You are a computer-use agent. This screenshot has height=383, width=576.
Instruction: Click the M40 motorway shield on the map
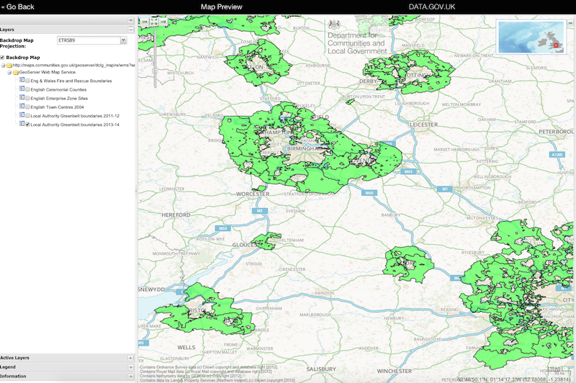pos(369,193)
